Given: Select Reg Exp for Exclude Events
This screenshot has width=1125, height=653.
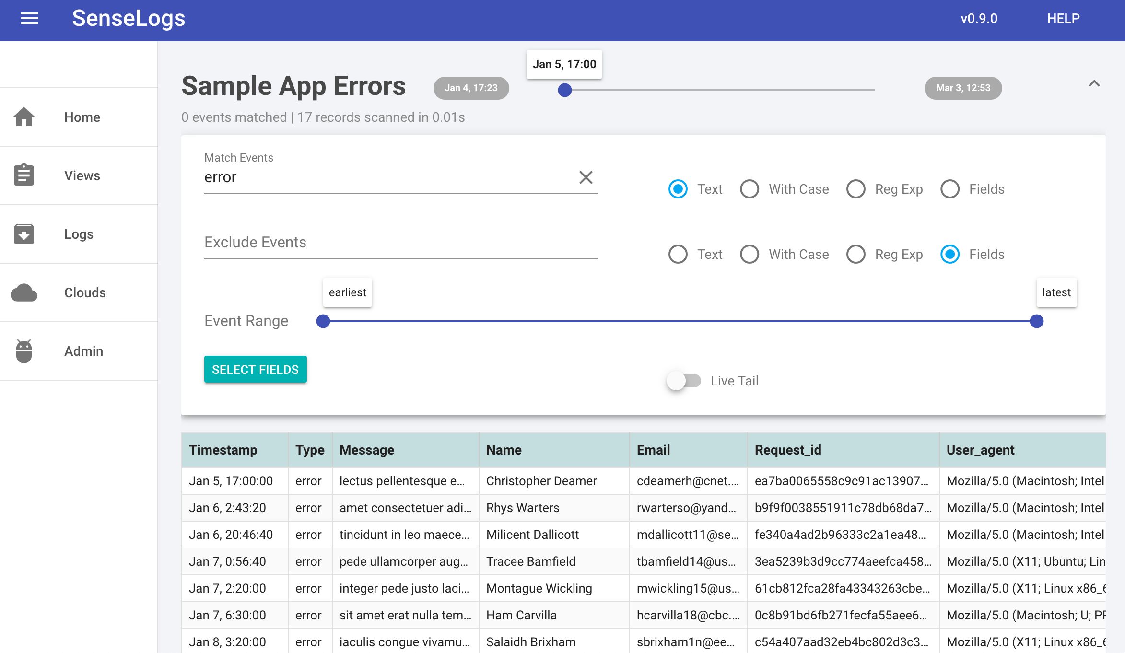Looking at the screenshot, I should coord(856,254).
